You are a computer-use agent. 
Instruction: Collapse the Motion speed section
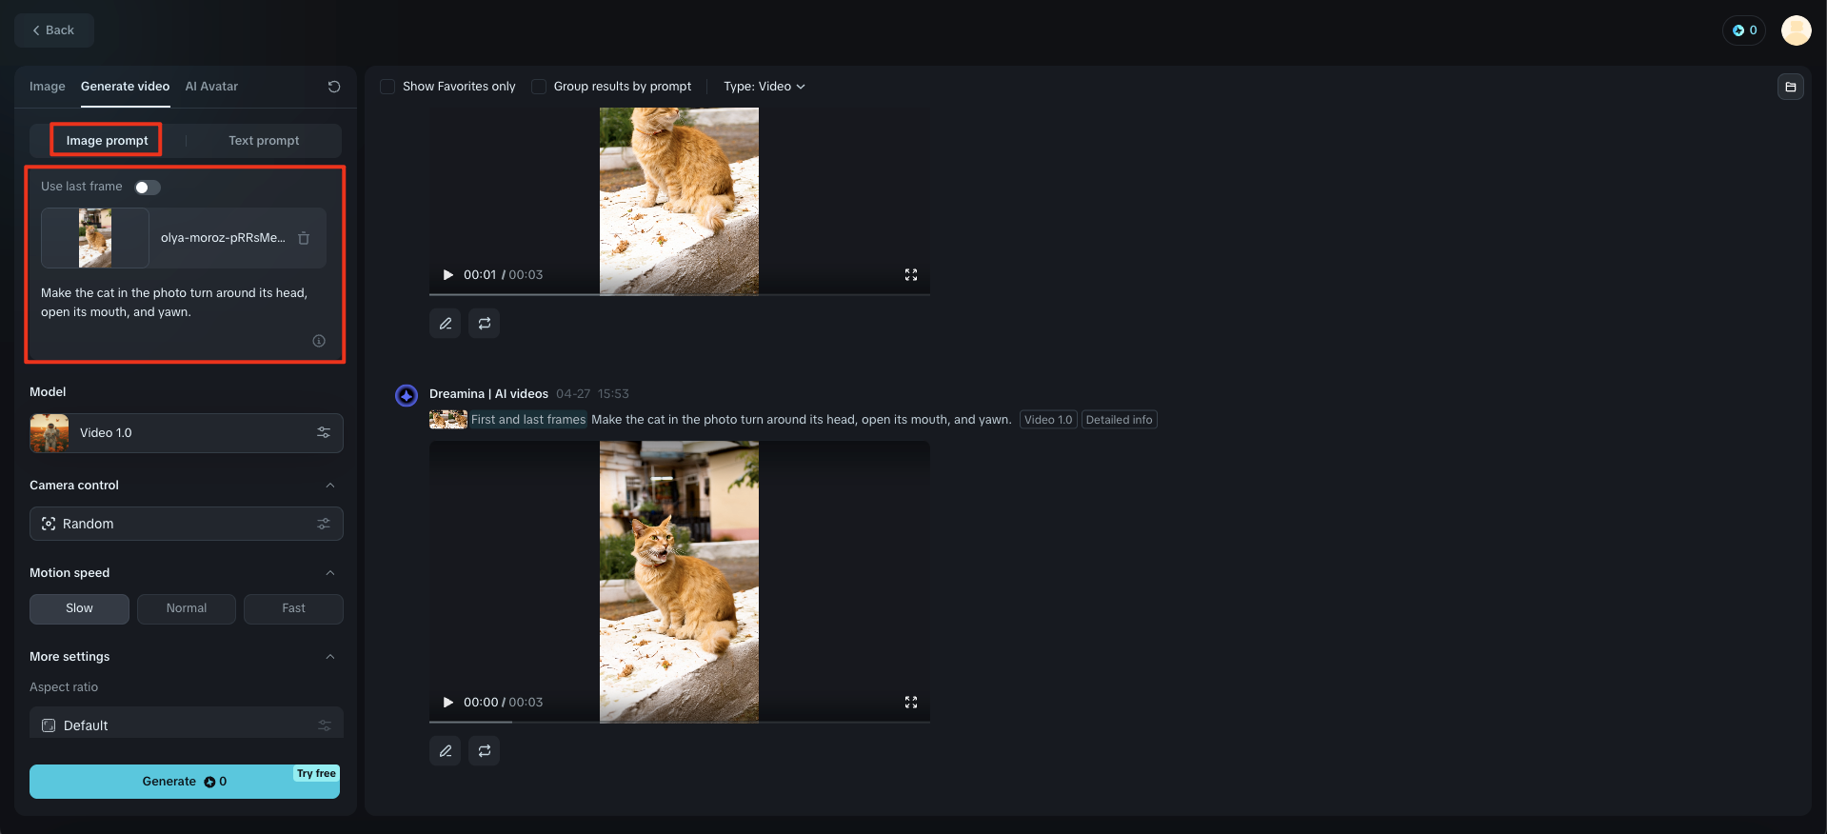(330, 573)
